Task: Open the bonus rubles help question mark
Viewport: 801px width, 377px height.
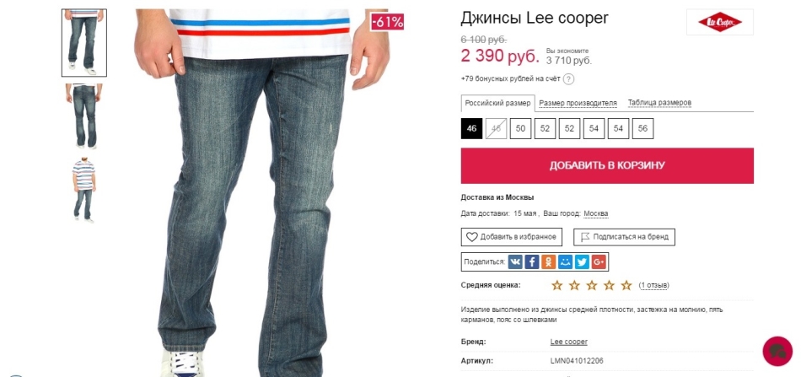Action: (568, 79)
